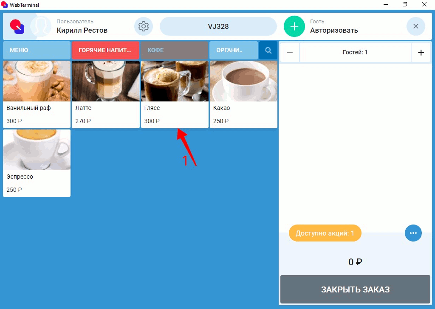435x309 pixels.
Task: Select the КОФЕ category tab
Action: click(x=174, y=50)
